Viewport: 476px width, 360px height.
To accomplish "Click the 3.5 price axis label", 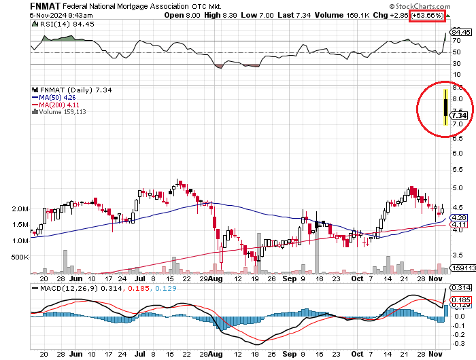I will click(x=458, y=255).
